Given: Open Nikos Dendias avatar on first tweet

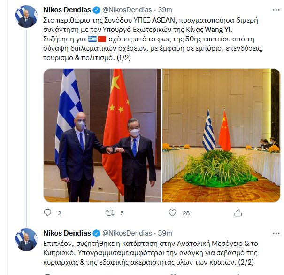Looking at the screenshot, I should coord(26,16).
